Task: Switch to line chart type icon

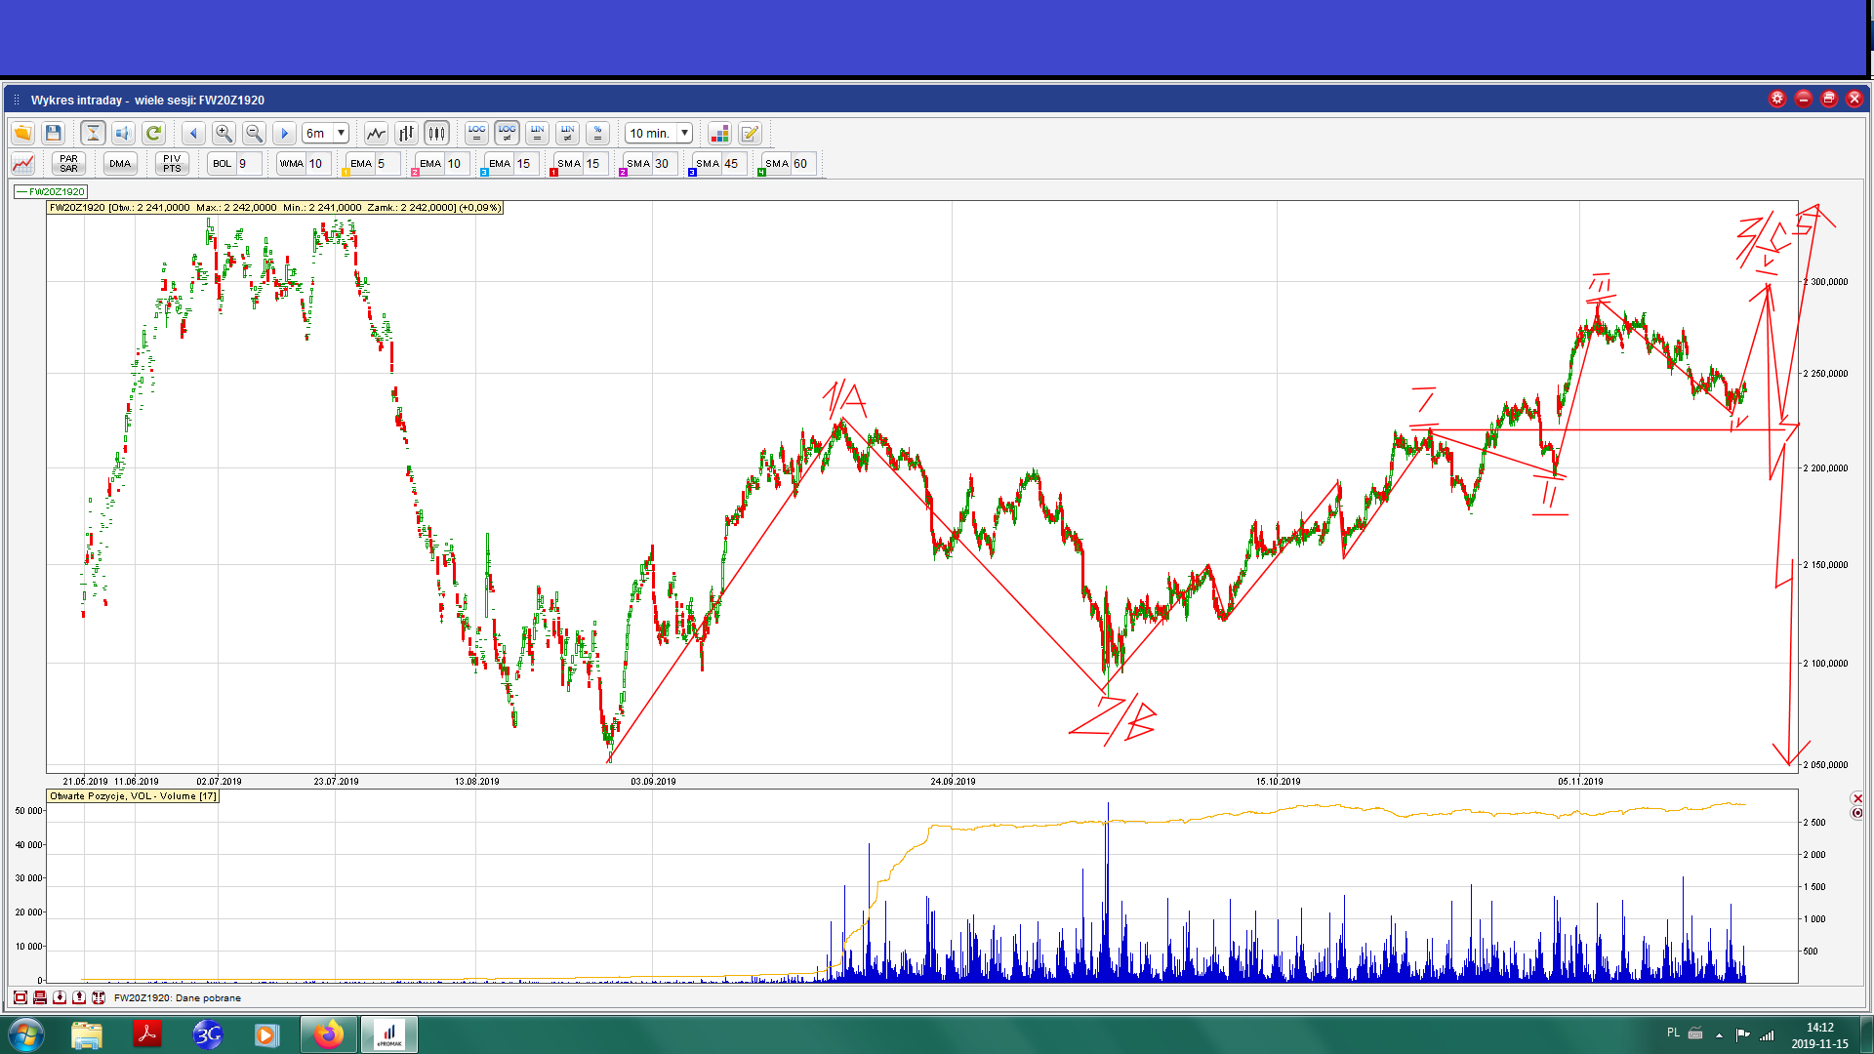Action: coord(376,133)
